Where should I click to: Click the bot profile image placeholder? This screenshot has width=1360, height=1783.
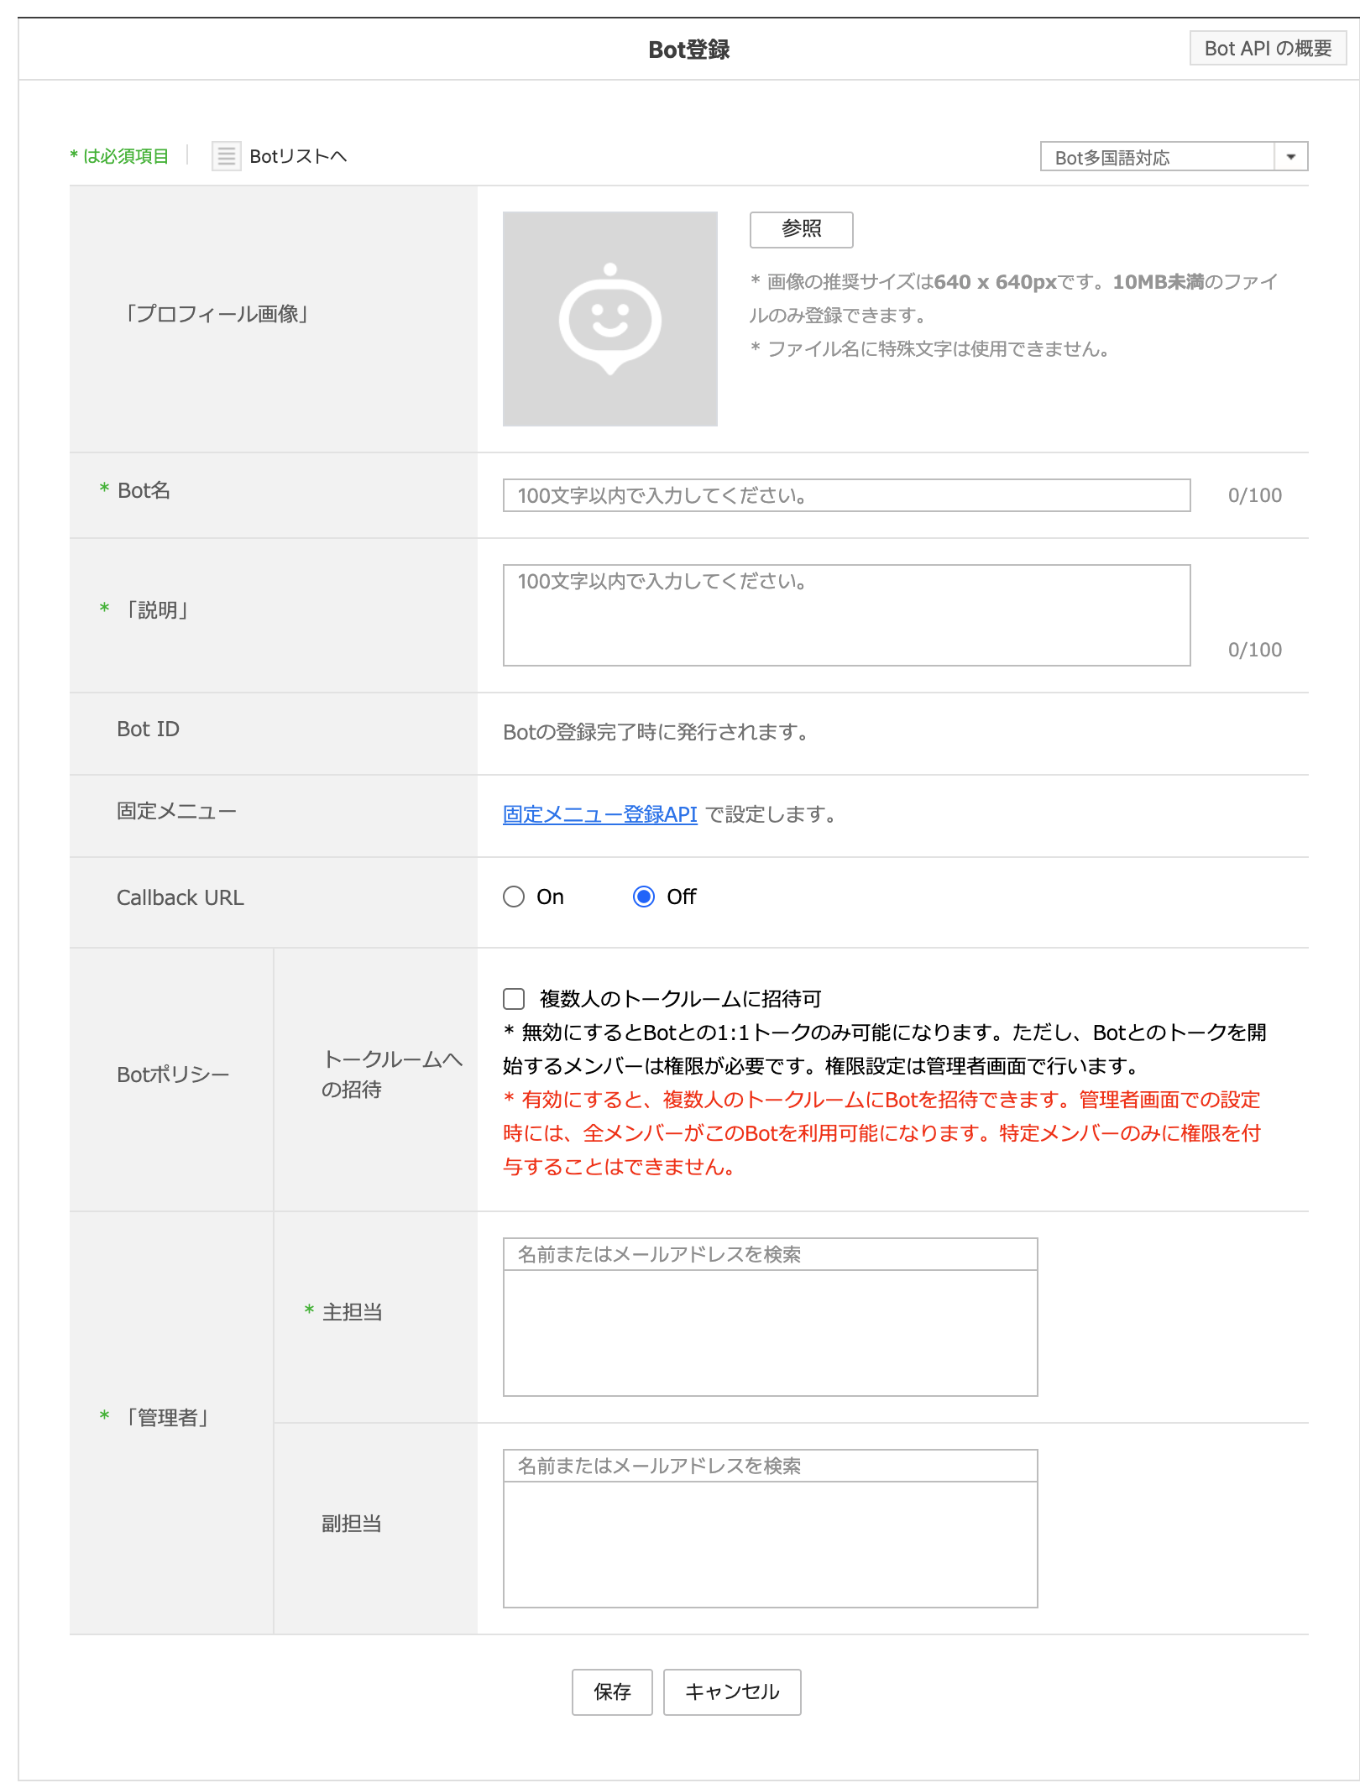(610, 319)
